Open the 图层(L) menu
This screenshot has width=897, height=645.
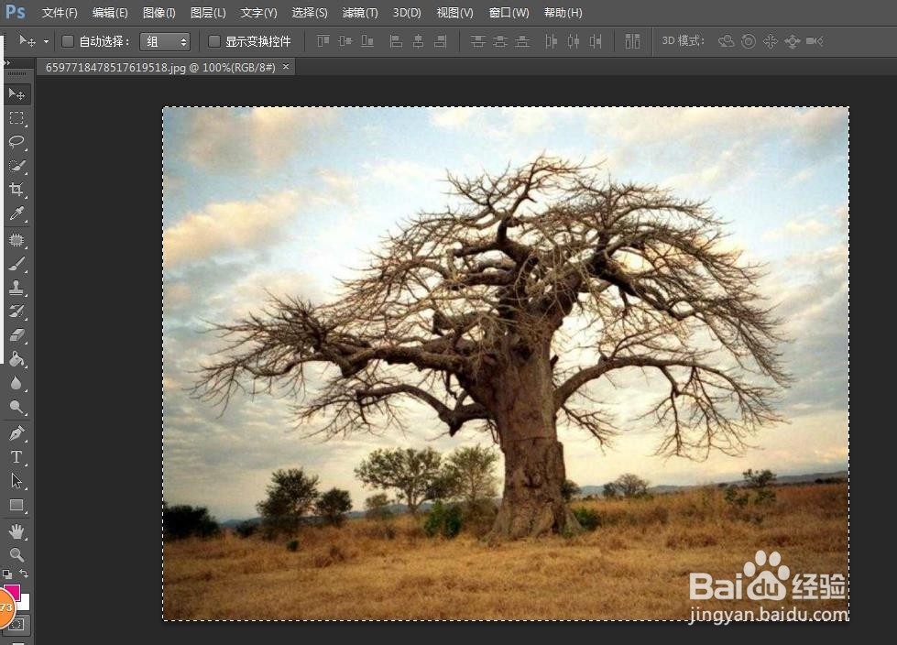[208, 13]
